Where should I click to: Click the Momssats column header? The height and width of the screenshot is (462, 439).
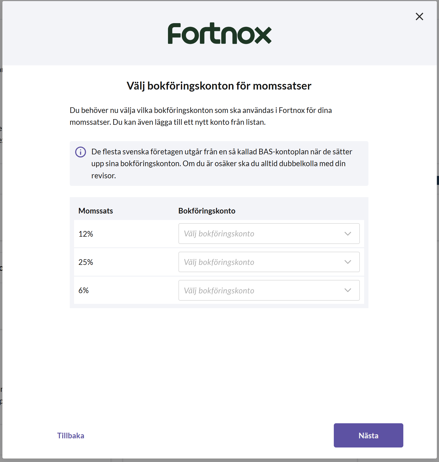pos(96,211)
